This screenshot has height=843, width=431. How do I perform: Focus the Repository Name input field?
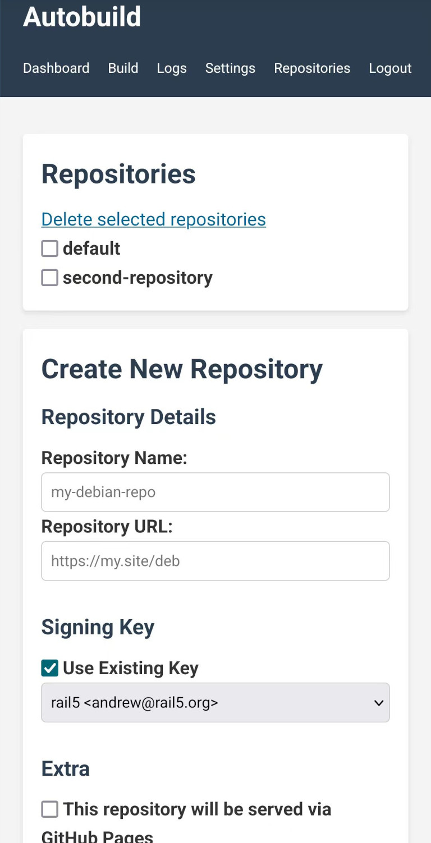click(215, 492)
